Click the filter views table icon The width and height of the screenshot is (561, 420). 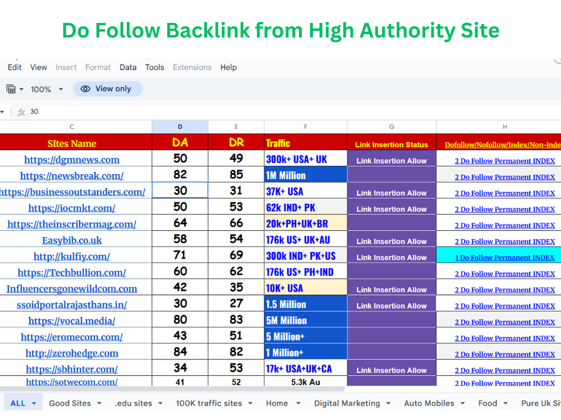click(11, 89)
